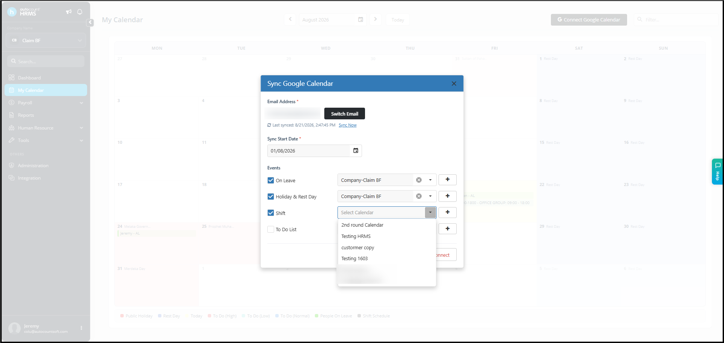The image size is (724, 343).
Task: Open the user options menu beside Jeremy
Action: (81, 328)
